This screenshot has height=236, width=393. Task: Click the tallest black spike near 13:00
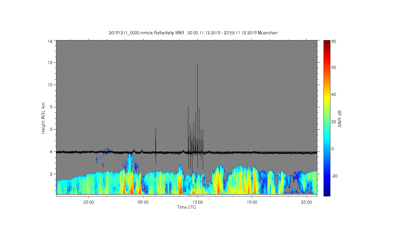coord(198,115)
